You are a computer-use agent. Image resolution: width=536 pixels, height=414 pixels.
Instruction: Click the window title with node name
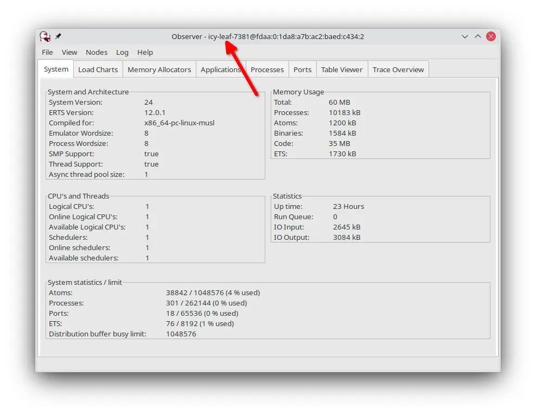click(x=267, y=36)
